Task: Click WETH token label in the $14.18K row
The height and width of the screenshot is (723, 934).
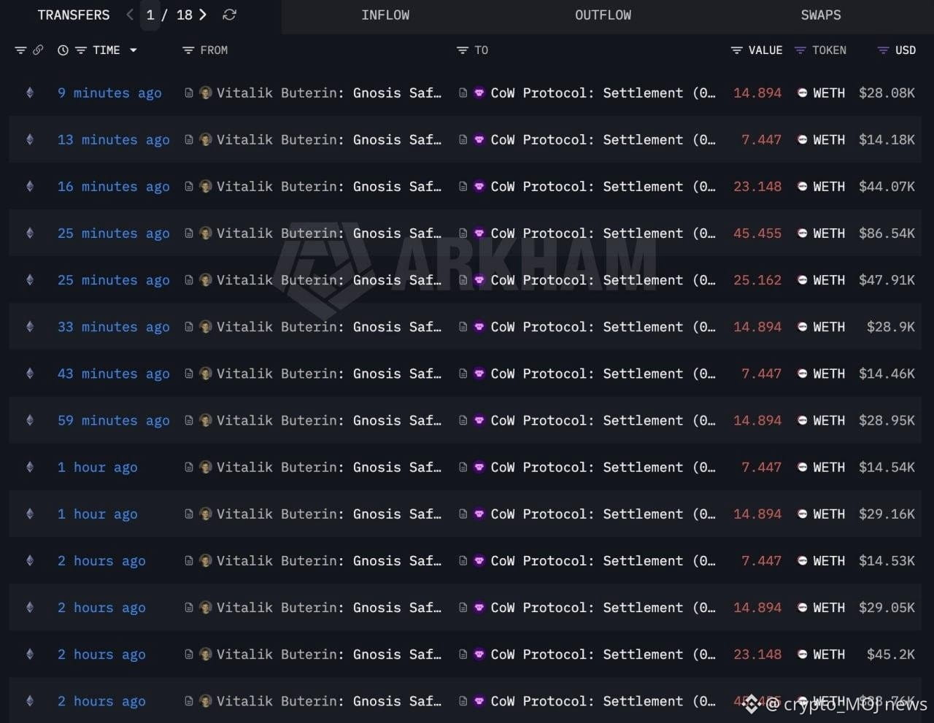Action: point(829,139)
